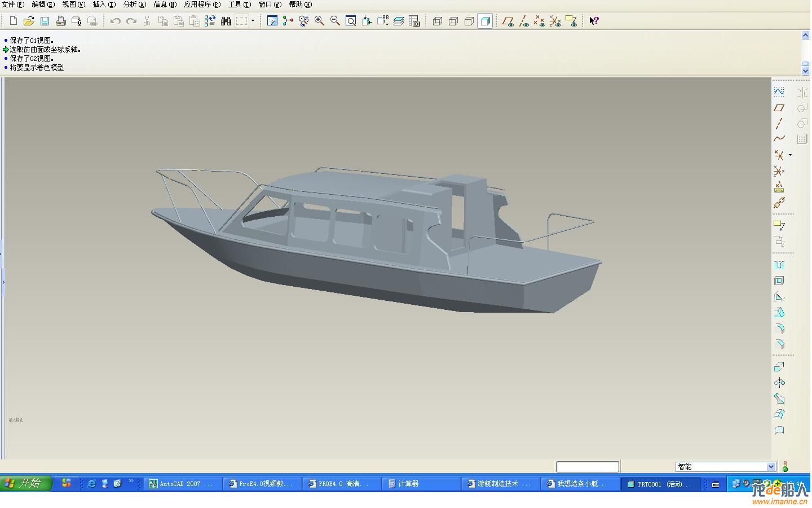Open the saved view list icon

[x=382, y=21]
